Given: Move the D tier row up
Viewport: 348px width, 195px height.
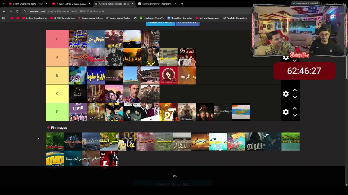Looking at the screenshot, I should [295, 108].
